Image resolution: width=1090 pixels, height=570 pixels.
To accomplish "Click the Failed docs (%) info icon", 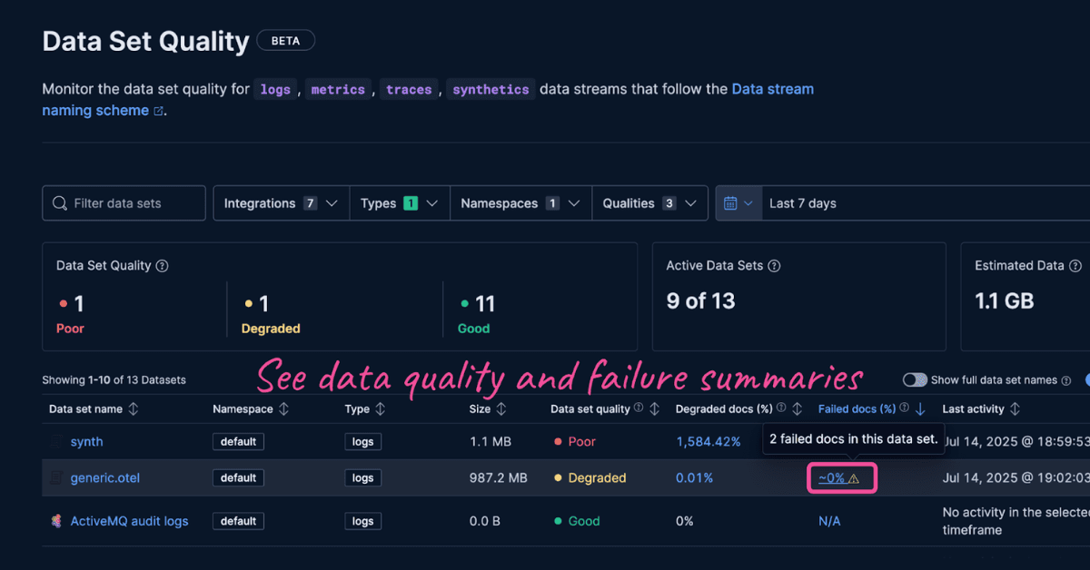I will (904, 408).
